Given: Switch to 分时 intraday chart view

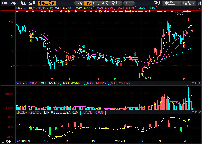Looking at the screenshot, I should point(79,3).
